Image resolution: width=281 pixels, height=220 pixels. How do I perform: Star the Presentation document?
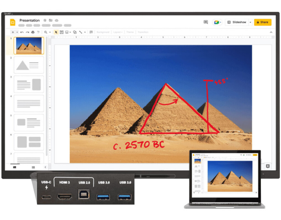(45, 20)
